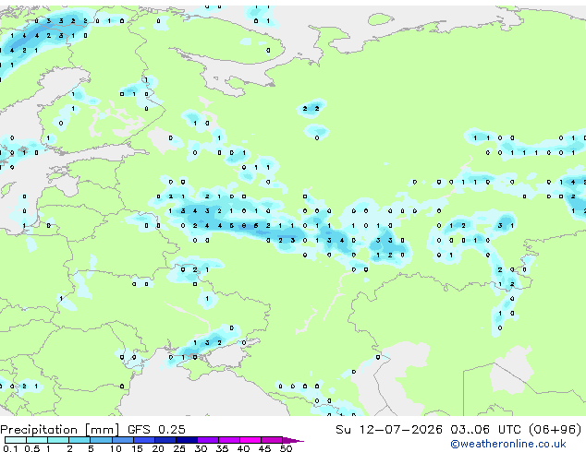
Task: Click the legend label "35"
Action: pos(223,448)
